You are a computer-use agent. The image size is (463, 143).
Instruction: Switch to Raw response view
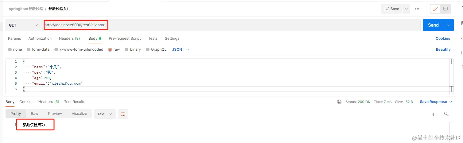(x=34, y=114)
